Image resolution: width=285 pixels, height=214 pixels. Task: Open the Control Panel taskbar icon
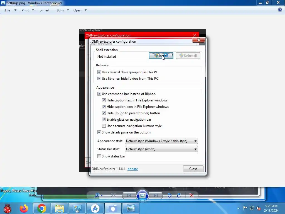[x=77, y=208]
